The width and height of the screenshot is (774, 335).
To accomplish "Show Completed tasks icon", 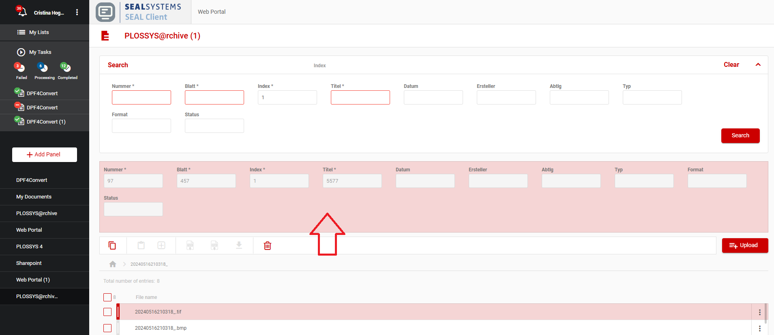I will point(66,67).
